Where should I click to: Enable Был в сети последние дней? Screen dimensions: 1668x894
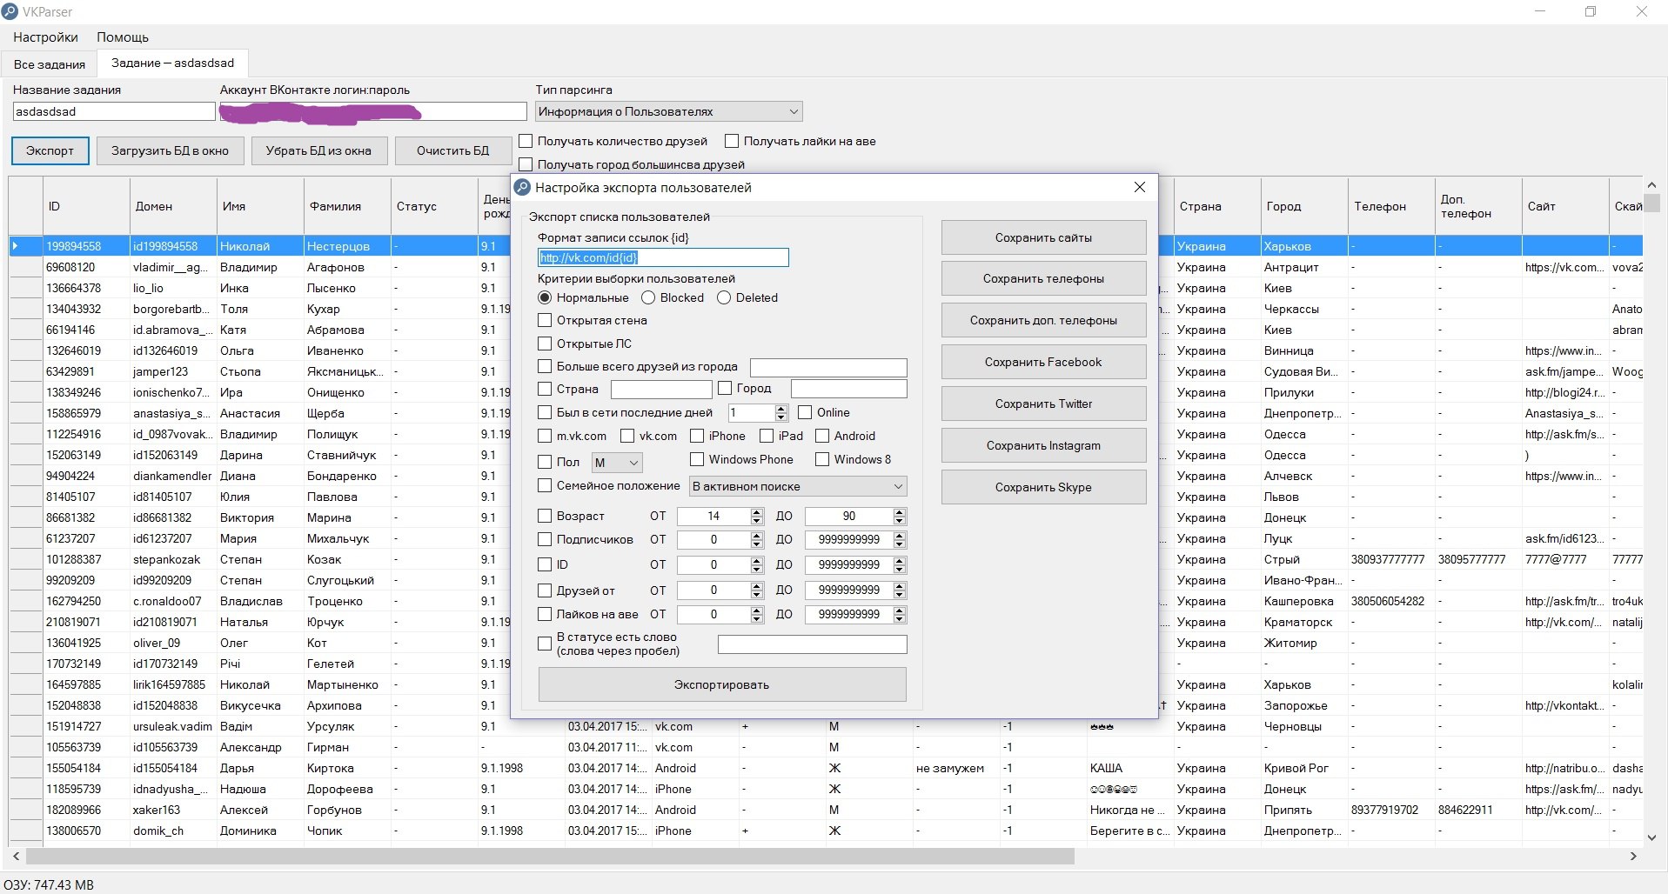point(545,412)
